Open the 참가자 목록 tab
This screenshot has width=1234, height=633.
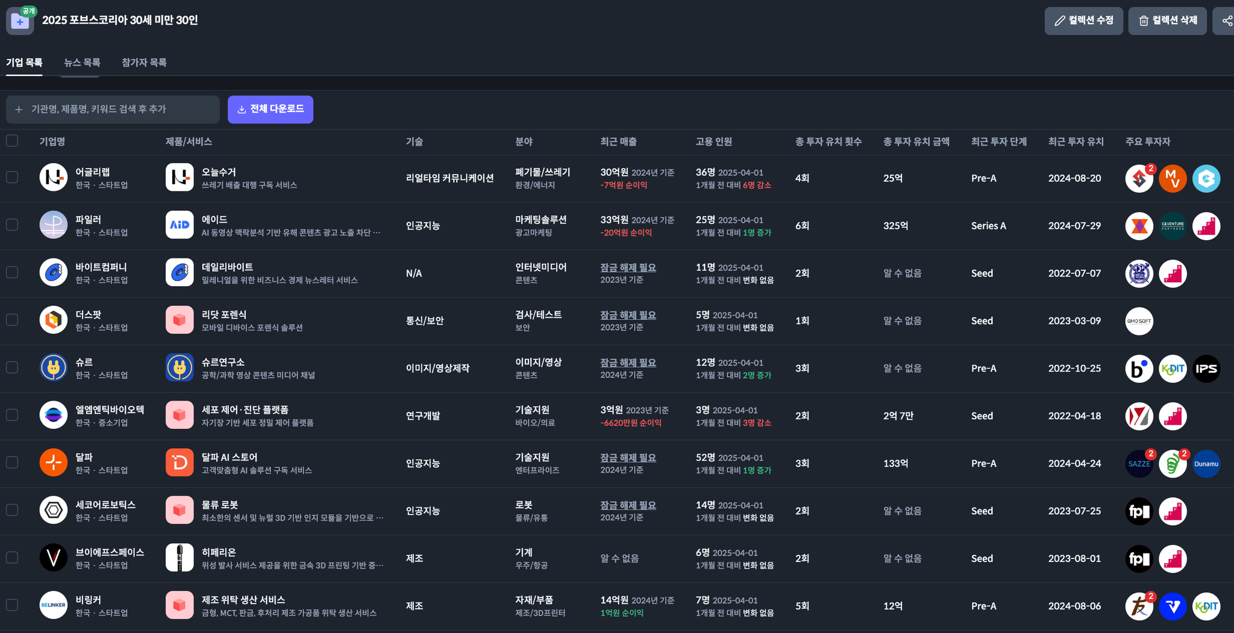tap(144, 63)
